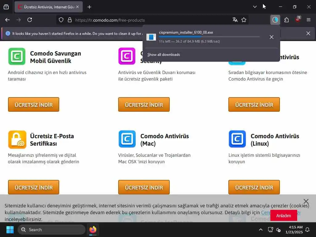Bookmark this page with the star
This screenshot has height=237, width=316.
pyautogui.click(x=244, y=20)
